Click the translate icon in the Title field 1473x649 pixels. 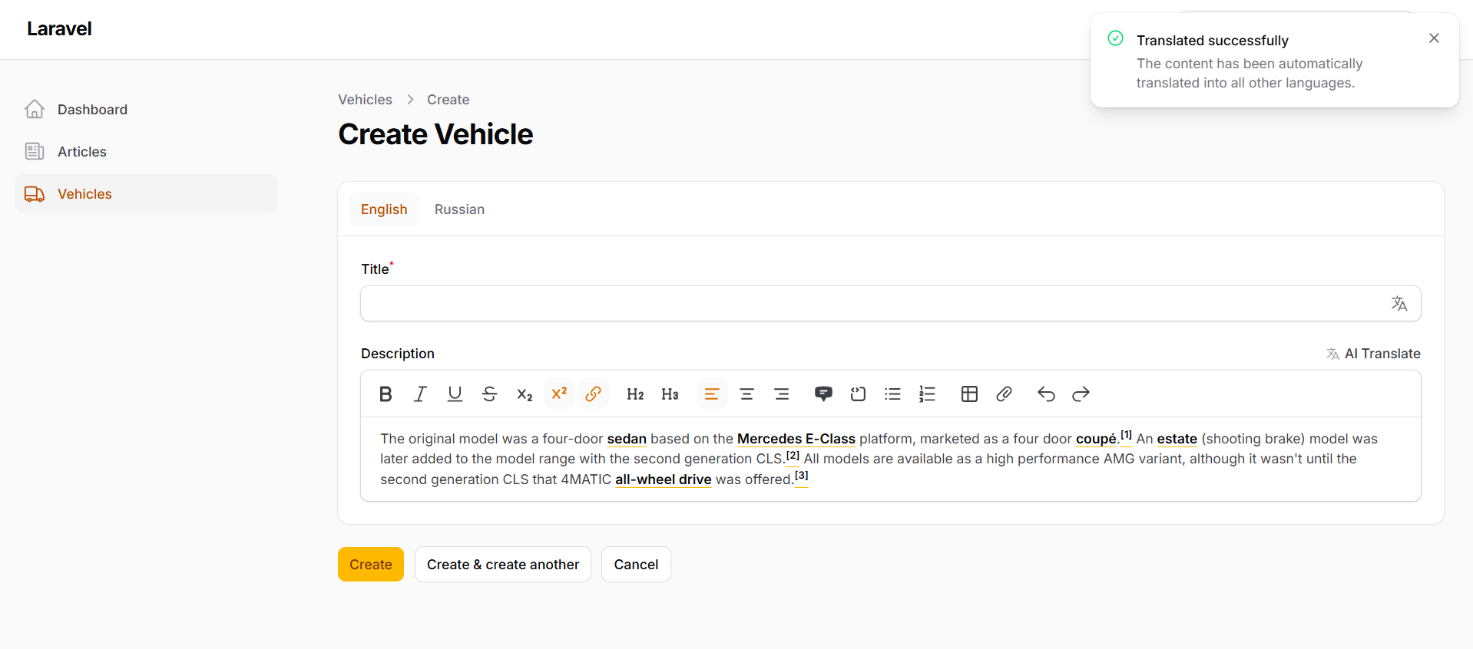point(1399,304)
